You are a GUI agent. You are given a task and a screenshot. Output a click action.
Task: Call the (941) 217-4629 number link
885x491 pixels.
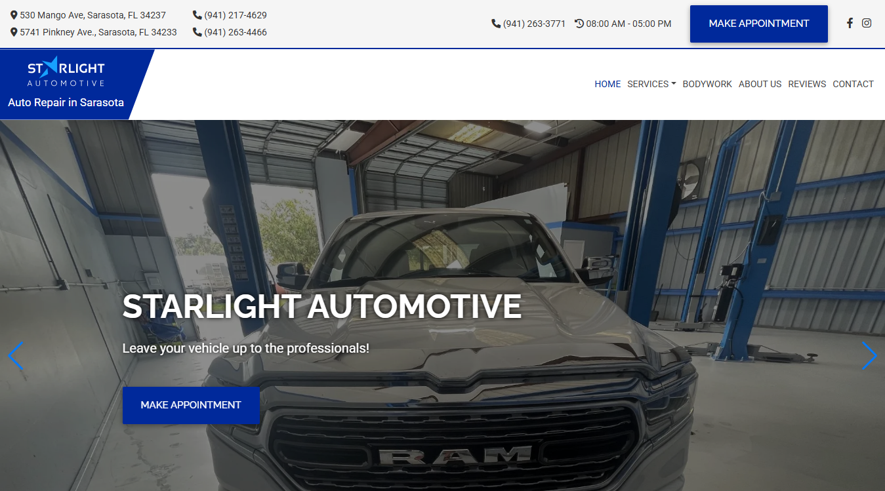pos(236,15)
